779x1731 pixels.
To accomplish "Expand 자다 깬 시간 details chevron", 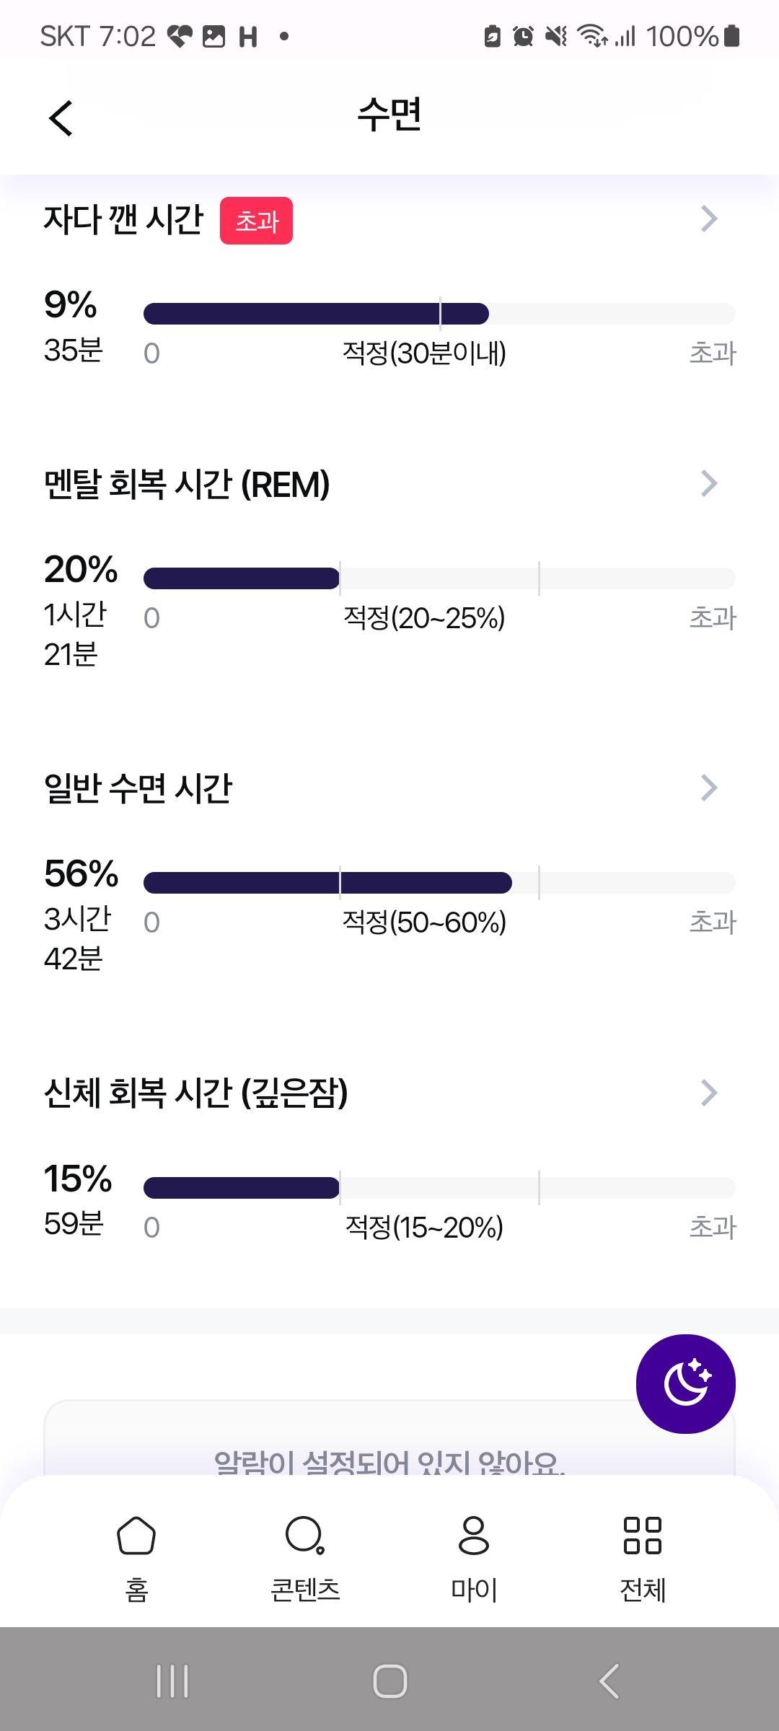I will point(709,219).
